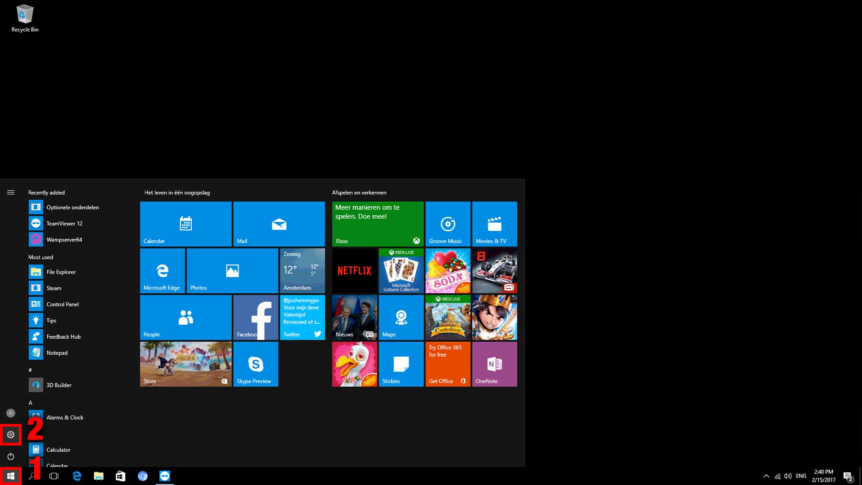Open the Twitter tile
Image resolution: width=862 pixels, height=485 pixels.
303,317
